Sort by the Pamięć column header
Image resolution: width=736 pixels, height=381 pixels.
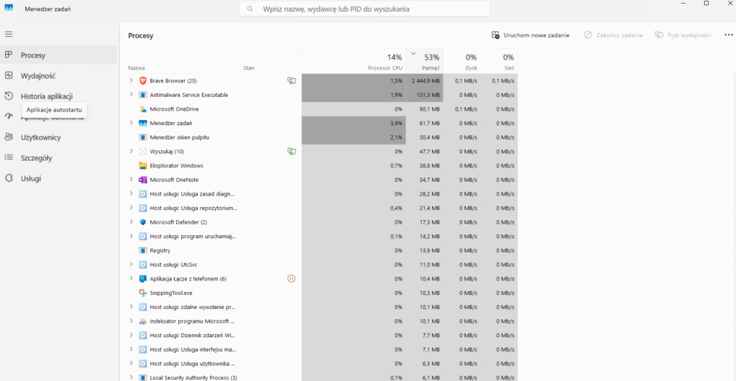(x=424, y=62)
